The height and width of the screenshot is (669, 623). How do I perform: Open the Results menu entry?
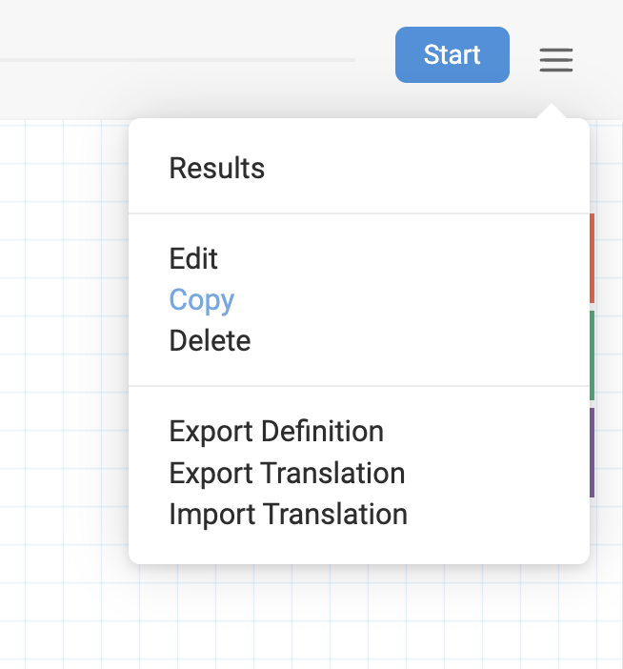[x=216, y=168]
